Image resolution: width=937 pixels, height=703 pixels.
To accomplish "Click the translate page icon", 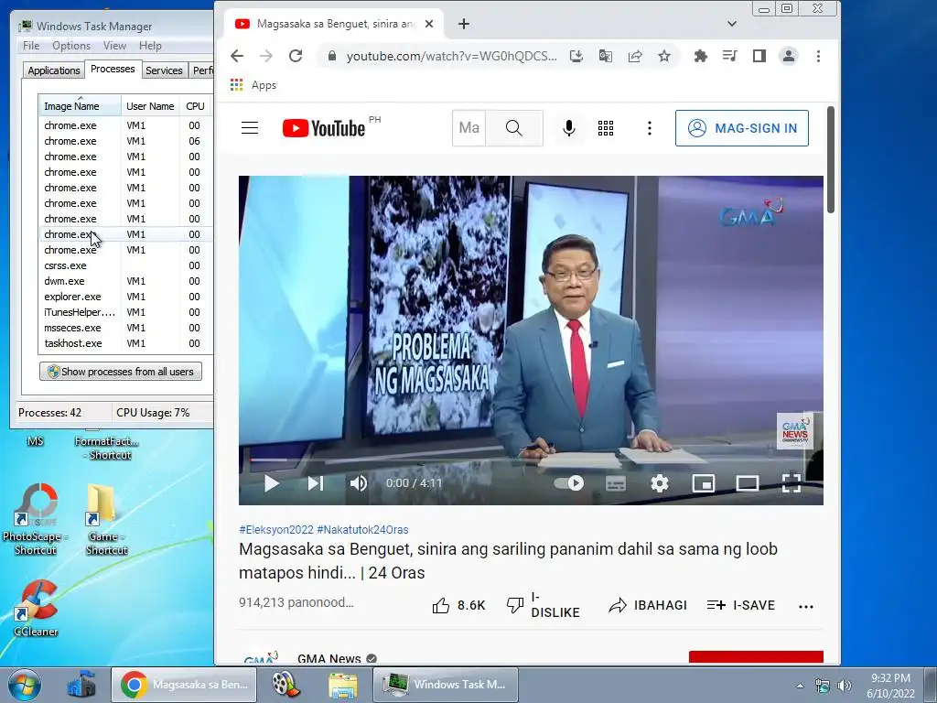I will coord(606,56).
